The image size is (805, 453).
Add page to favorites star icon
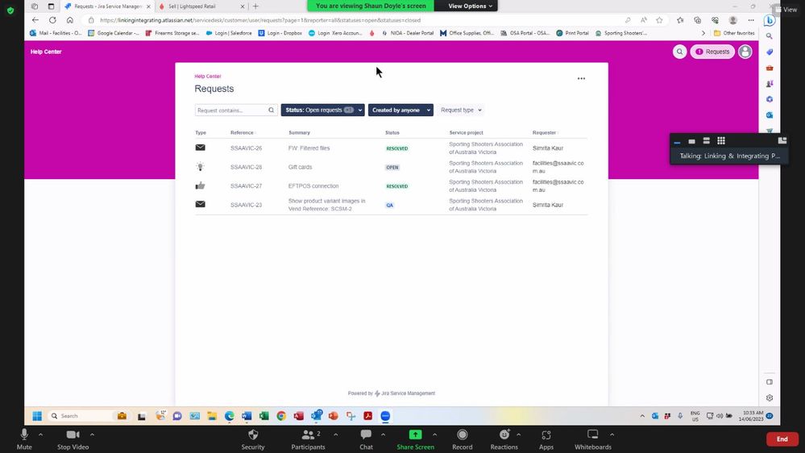tap(659, 20)
